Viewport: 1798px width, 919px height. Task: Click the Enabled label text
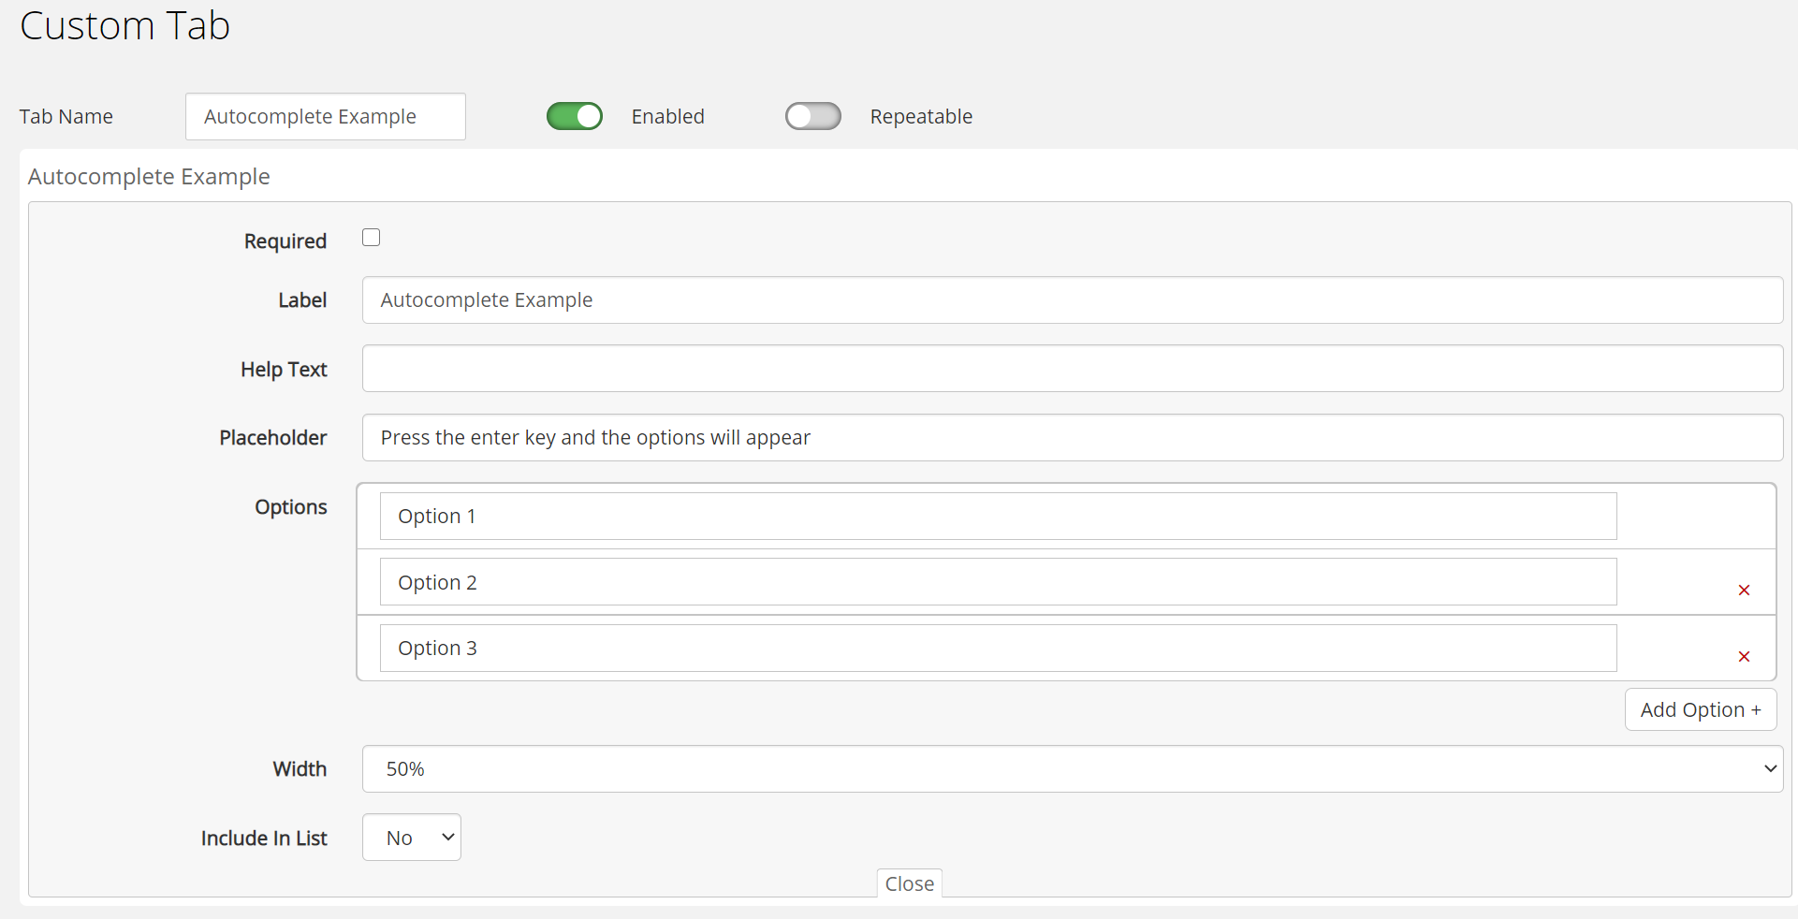tap(667, 116)
